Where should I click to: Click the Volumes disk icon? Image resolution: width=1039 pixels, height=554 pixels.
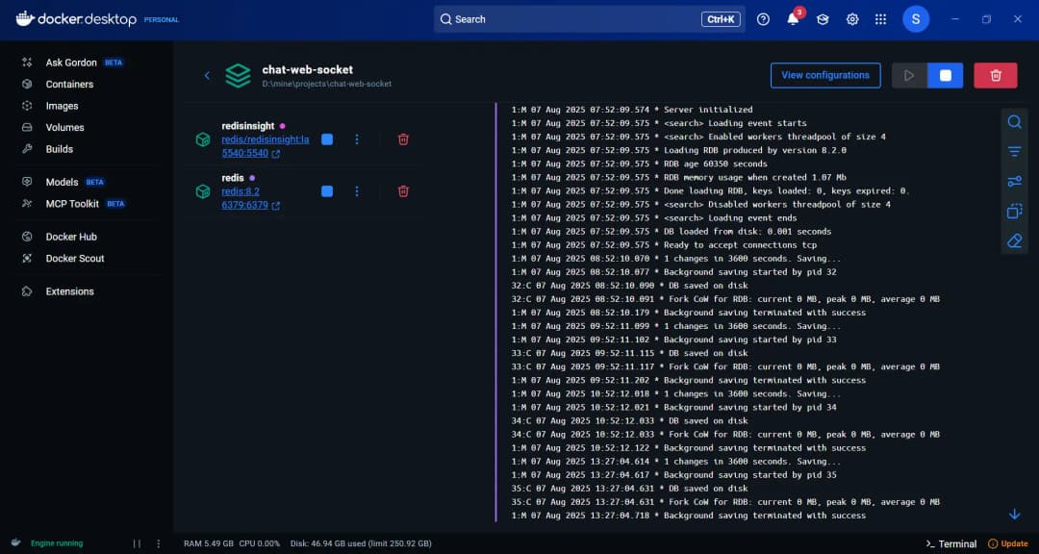point(27,127)
